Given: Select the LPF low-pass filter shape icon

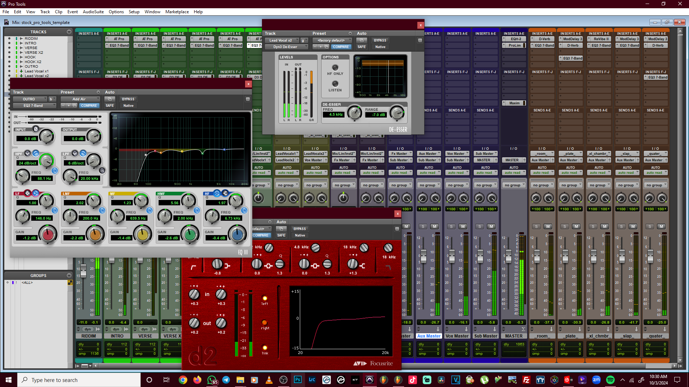Looking at the screenshot, I should 83,153.
